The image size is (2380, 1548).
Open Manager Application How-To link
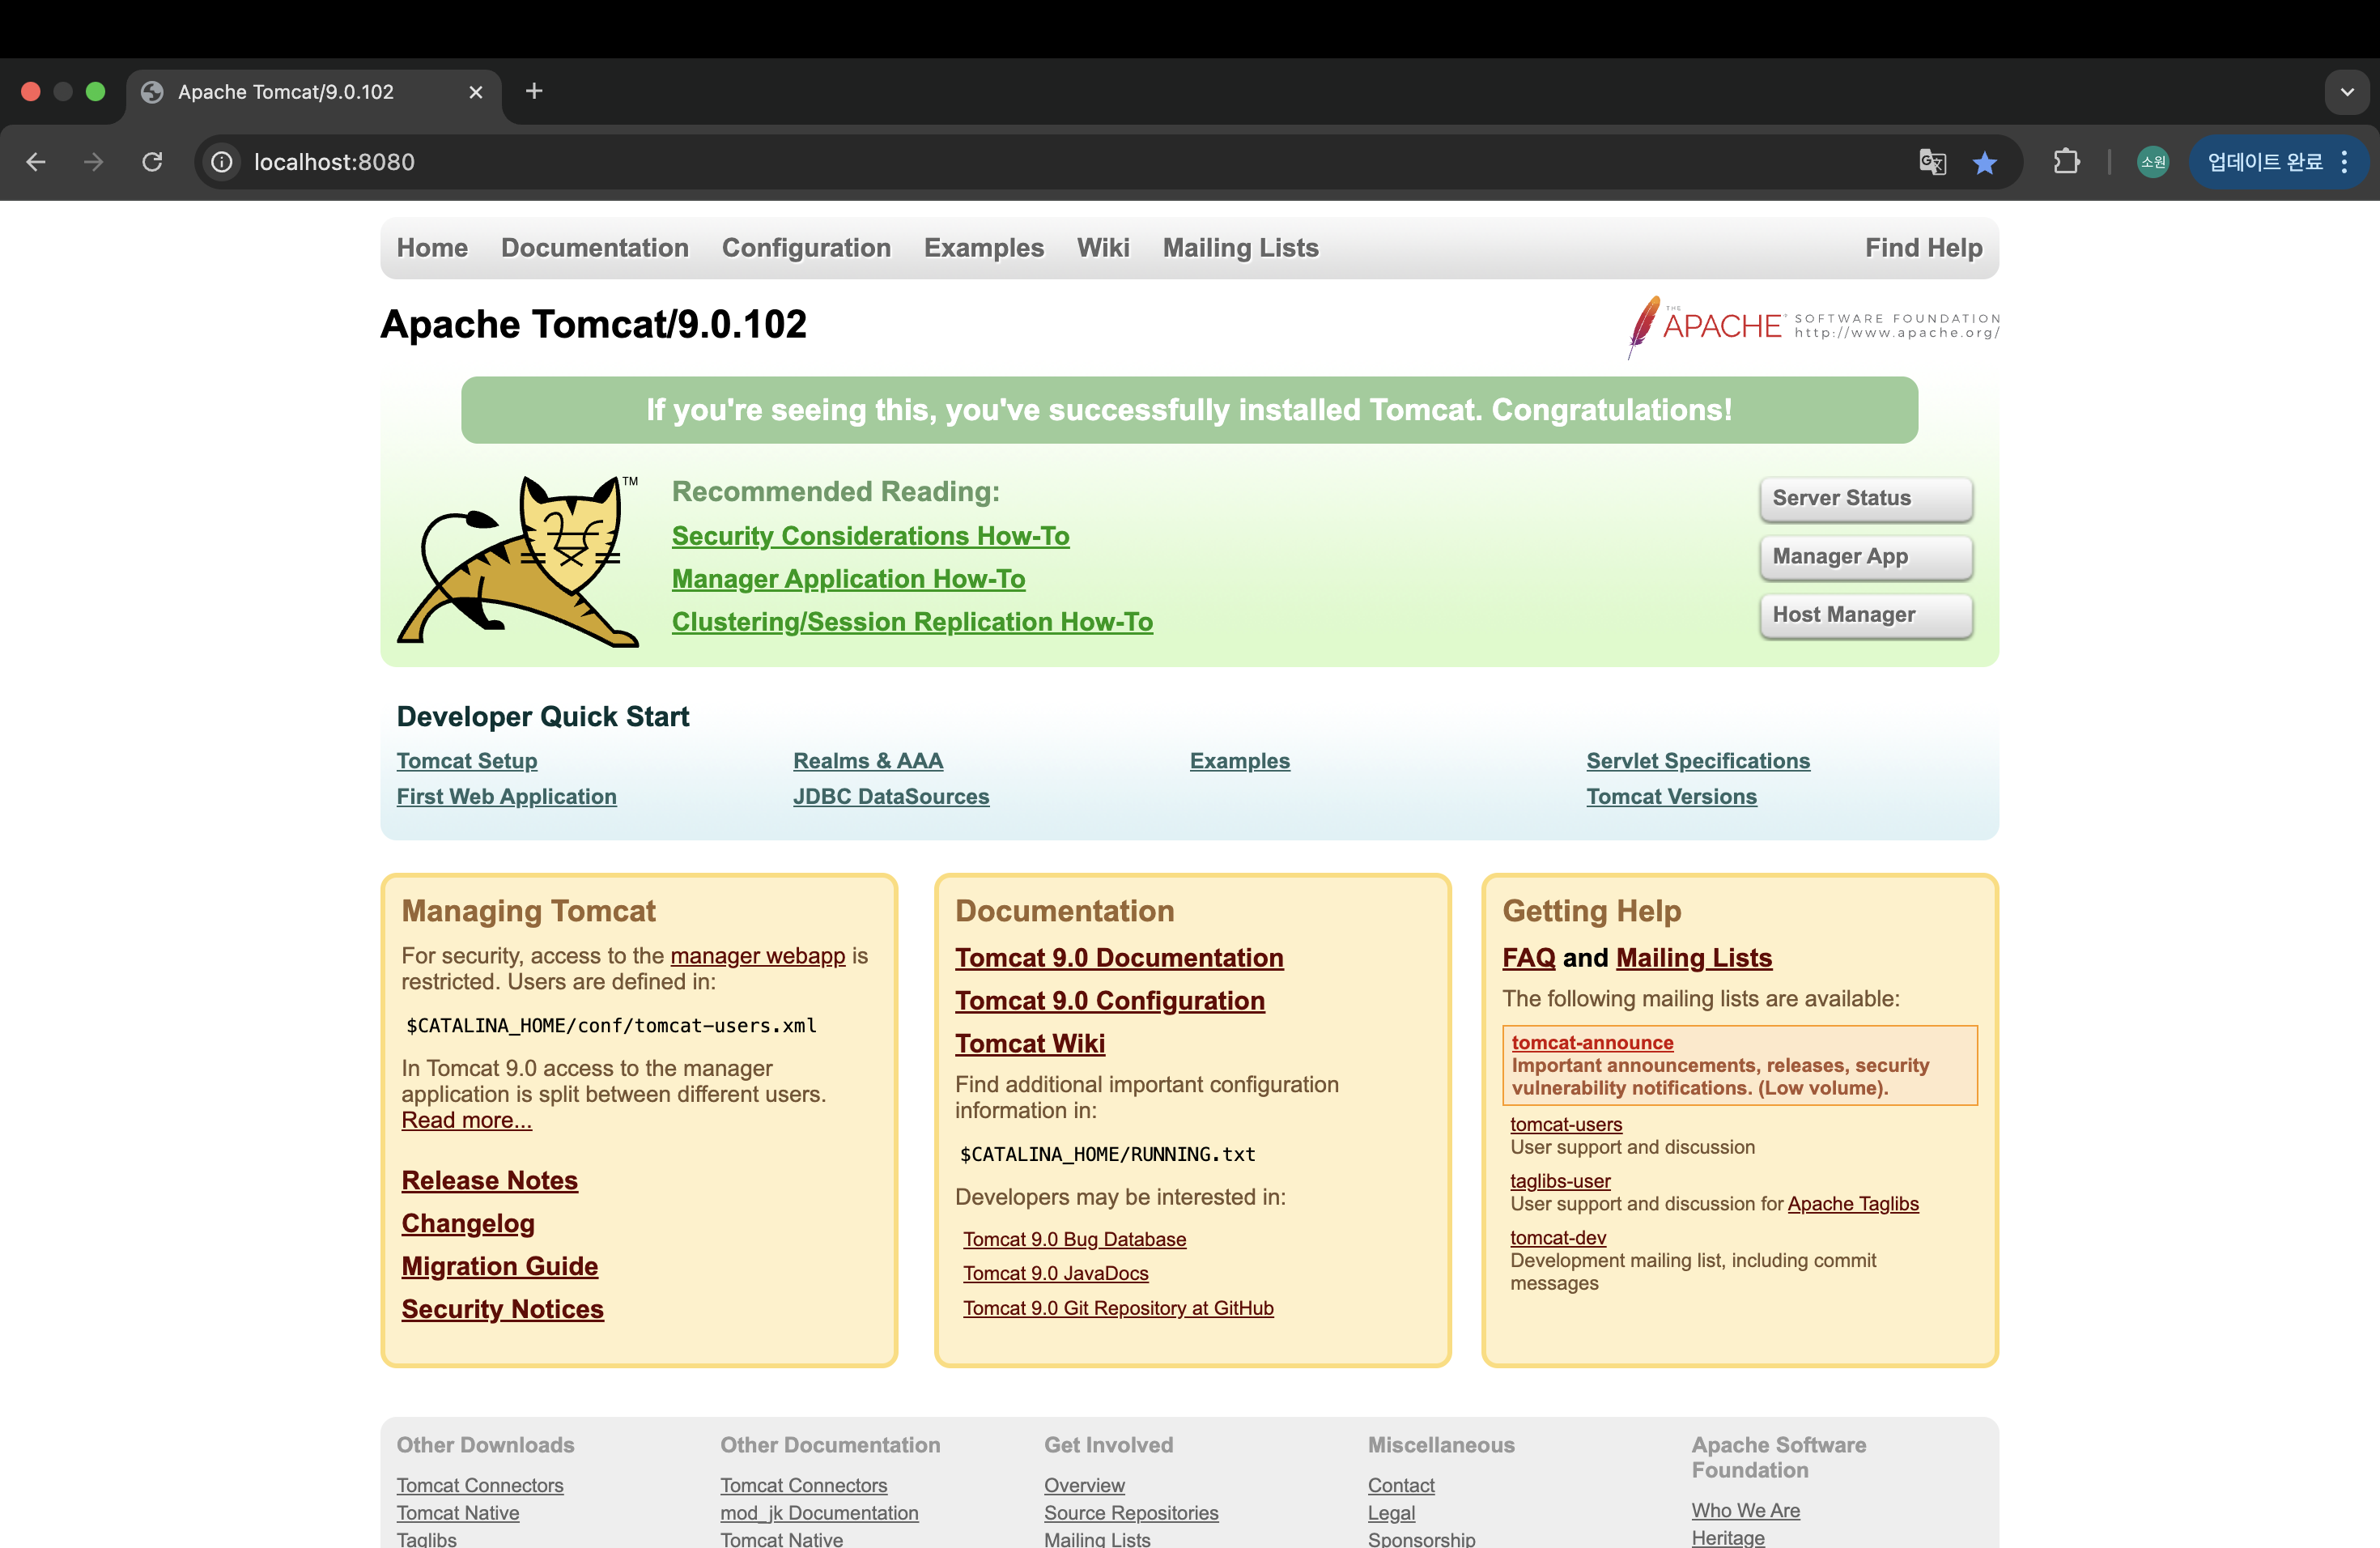tap(848, 579)
